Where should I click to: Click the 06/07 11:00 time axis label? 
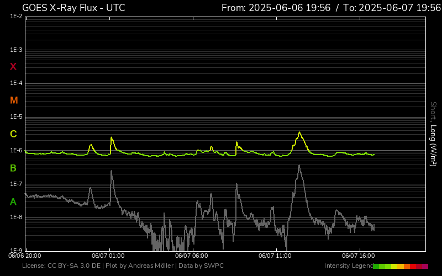pyautogui.click(x=275, y=256)
